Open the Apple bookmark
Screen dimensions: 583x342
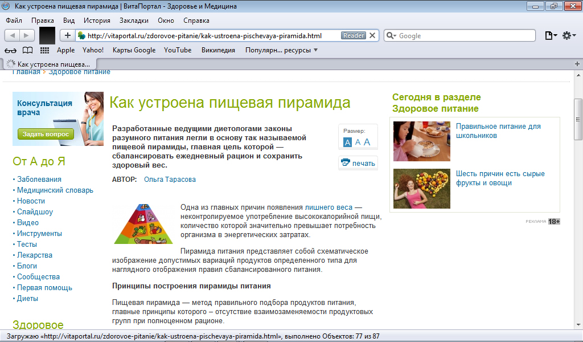click(66, 50)
